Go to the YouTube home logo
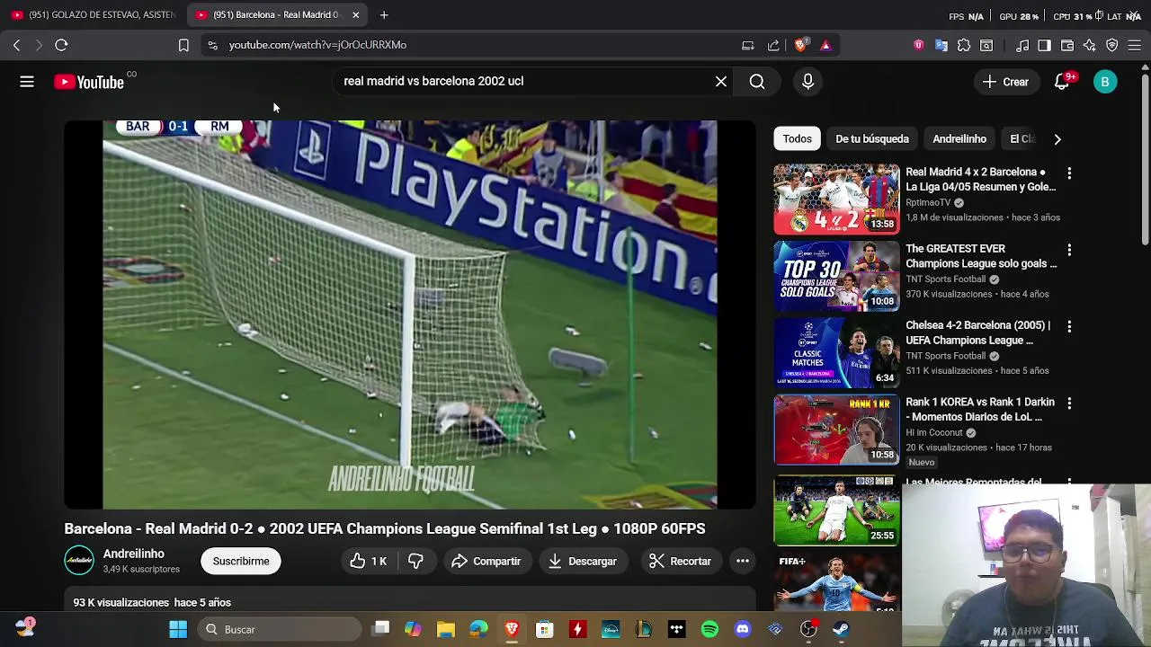The height and width of the screenshot is (647, 1151). (x=89, y=82)
